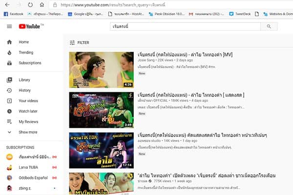Click the My Reviews playlist icon
Screen dimensions: 293x195
tap(9, 122)
